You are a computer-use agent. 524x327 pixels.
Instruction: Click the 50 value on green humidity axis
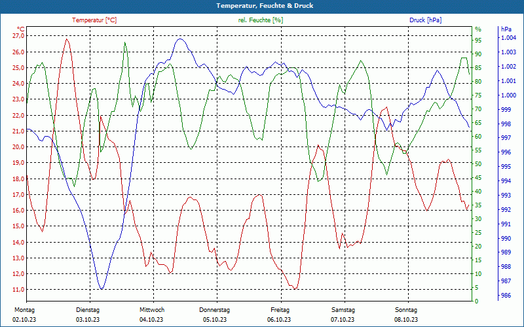pyautogui.click(x=478, y=164)
